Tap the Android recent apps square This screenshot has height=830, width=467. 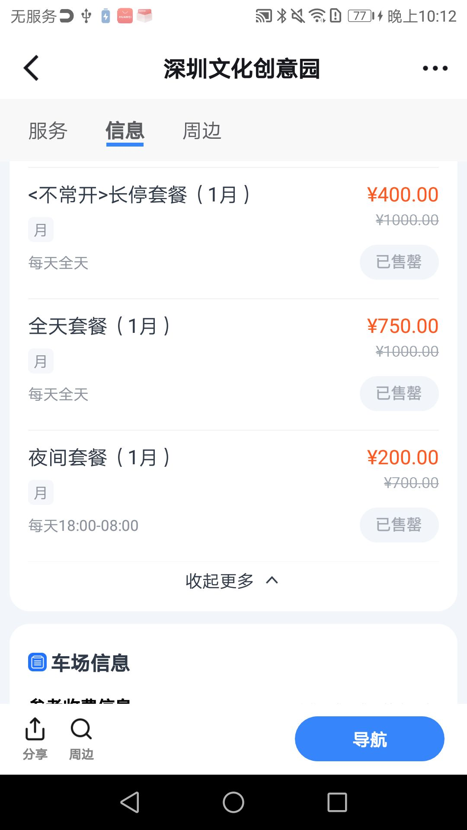[x=337, y=802]
